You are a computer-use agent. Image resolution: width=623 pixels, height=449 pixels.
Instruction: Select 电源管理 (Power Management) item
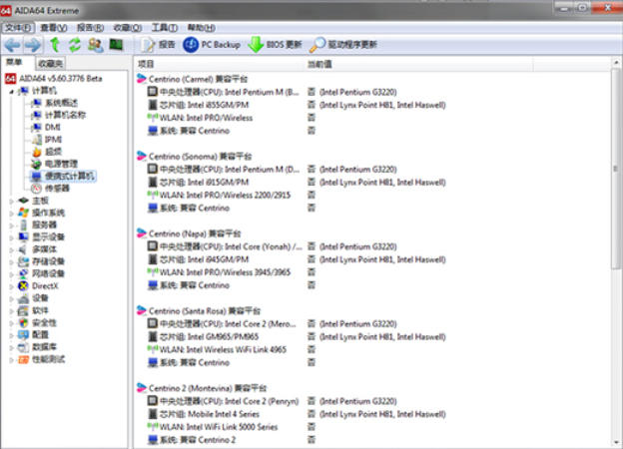point(55,164)
